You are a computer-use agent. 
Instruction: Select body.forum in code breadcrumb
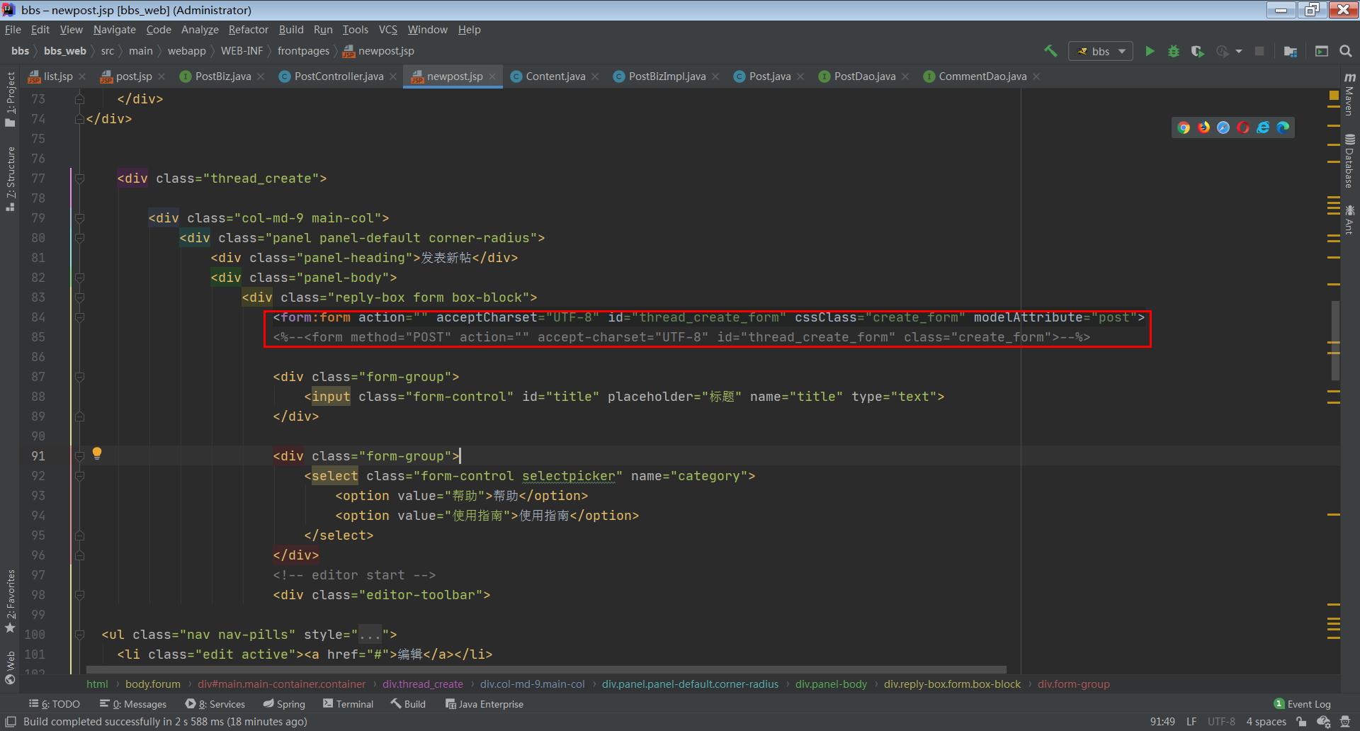pyautogui.click(x=153, y=684)
